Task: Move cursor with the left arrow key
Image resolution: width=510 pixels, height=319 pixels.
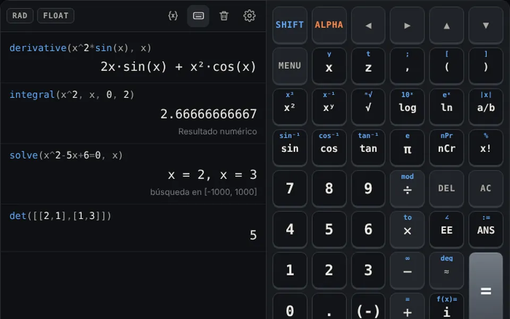Action: (368, 25)
